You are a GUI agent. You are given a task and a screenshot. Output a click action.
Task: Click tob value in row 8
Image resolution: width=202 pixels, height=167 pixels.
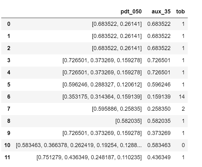point(183,121)
